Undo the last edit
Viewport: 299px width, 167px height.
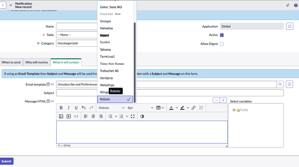pos(83,108)
